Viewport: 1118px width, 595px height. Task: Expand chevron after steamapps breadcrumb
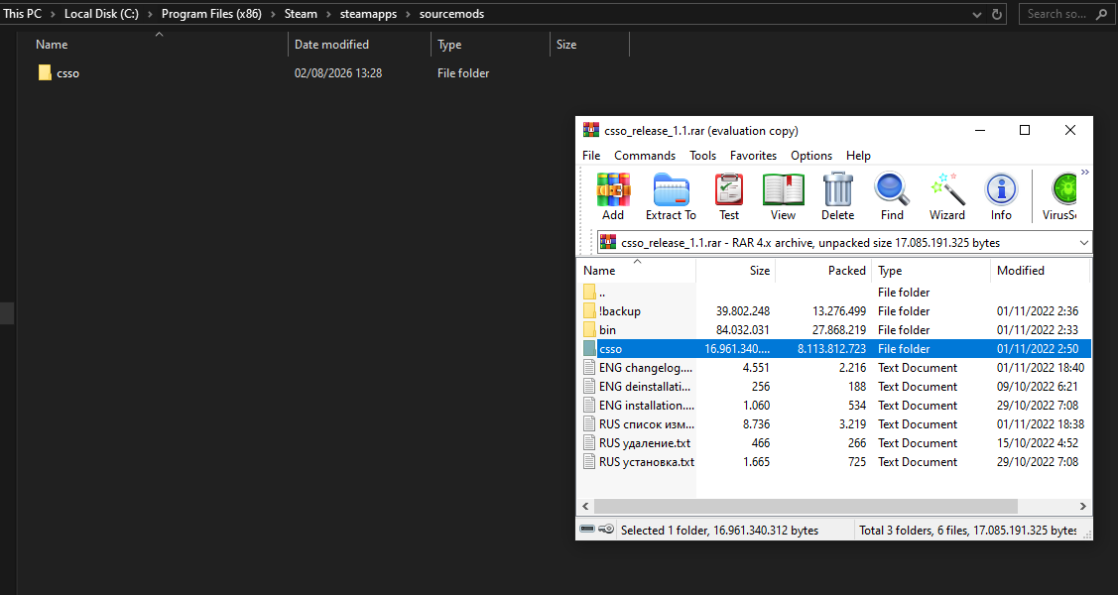pos(408,14)
